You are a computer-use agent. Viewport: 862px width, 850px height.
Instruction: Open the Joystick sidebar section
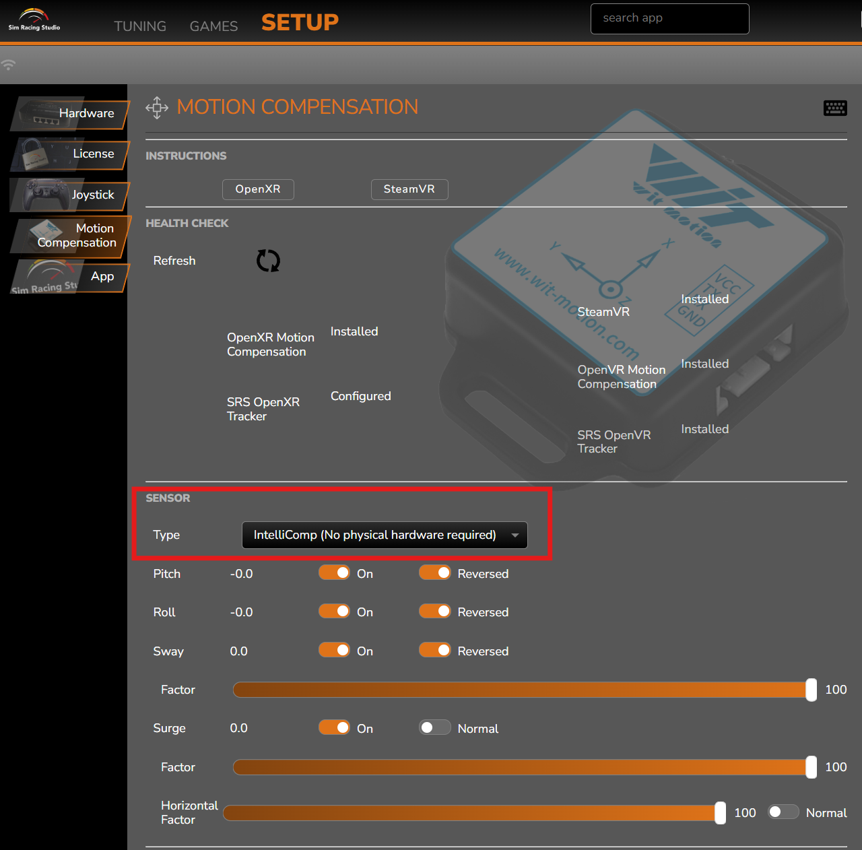tap(70, 195)
